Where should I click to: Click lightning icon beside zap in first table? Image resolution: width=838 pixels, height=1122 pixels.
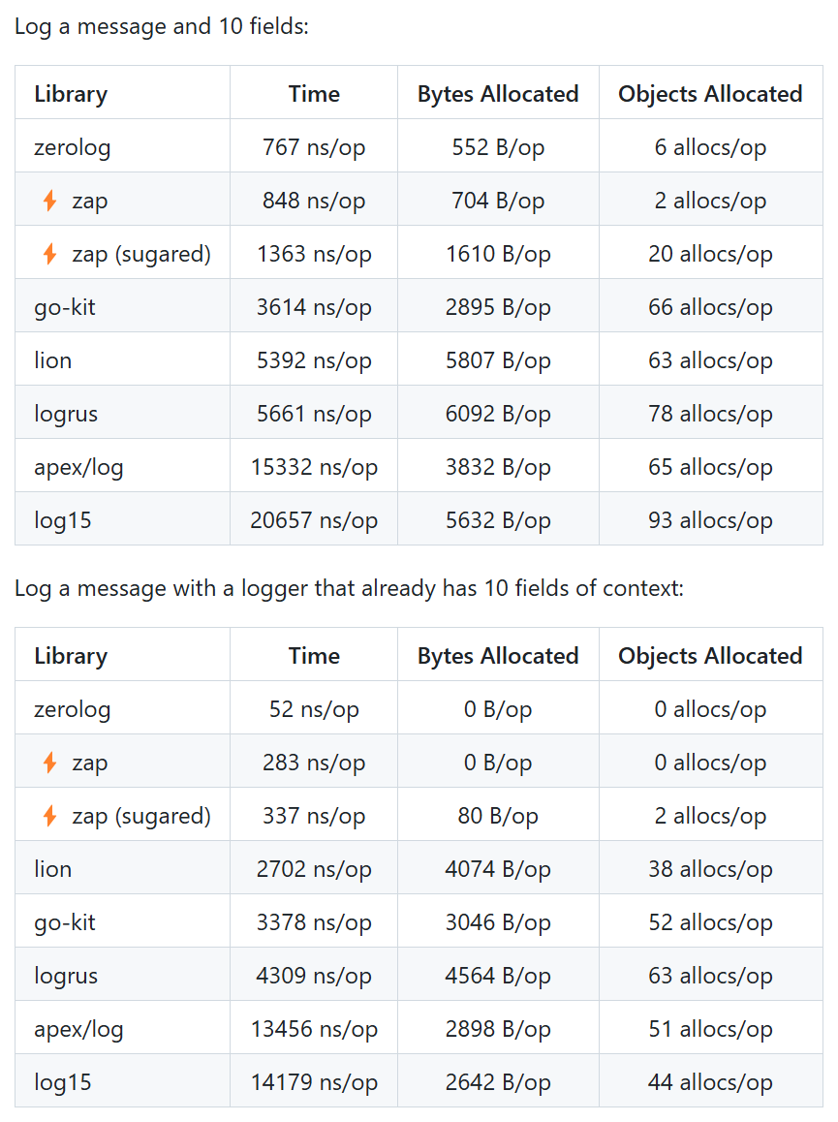click(49, 201)
